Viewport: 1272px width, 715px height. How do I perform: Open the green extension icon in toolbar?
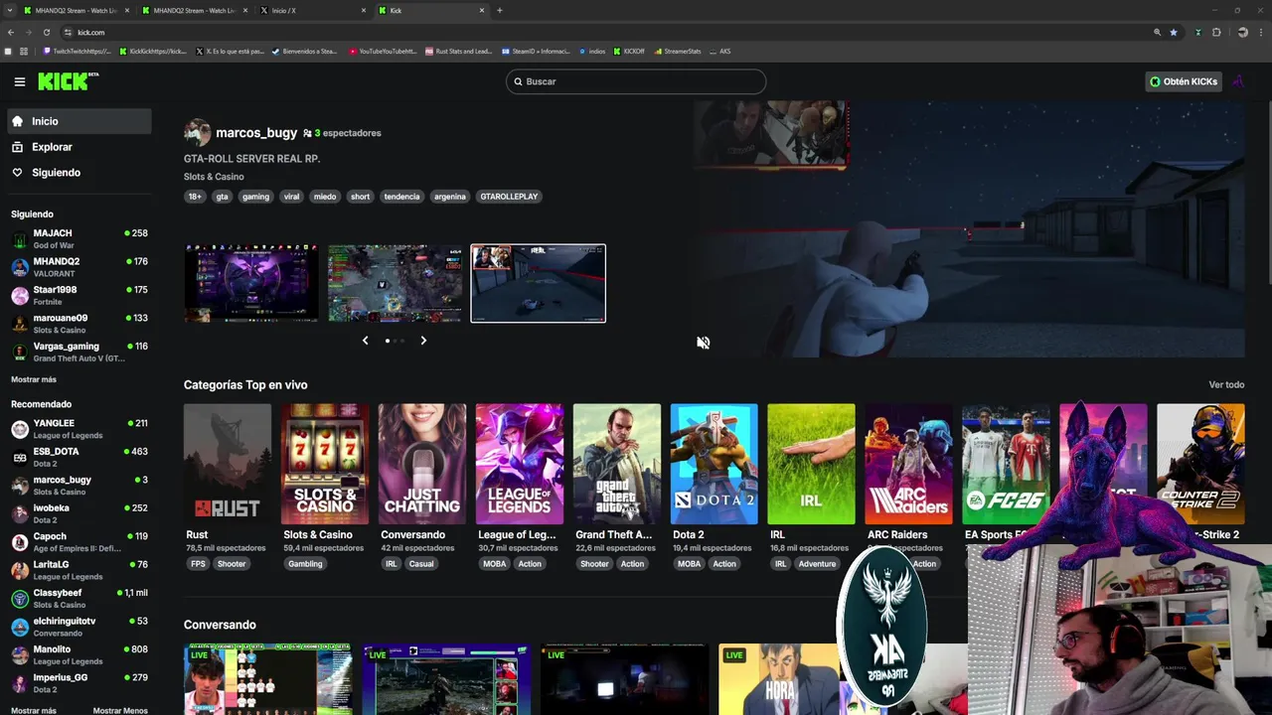(1197, 32)
